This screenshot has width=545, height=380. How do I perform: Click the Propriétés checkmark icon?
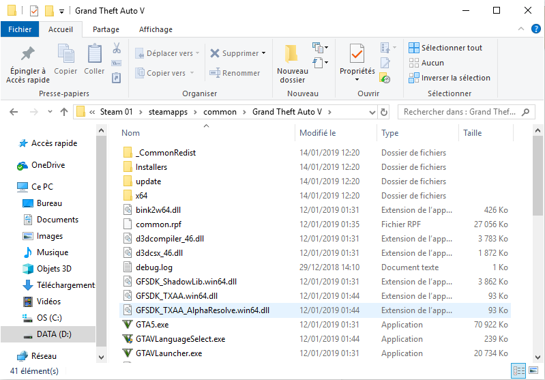357,54
